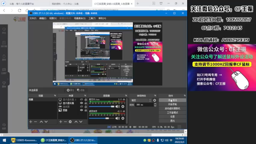Toggle lock on 显示器采集 source
Image resolution: width=256 pixels, height=144 pixels.
coord(85,103)
